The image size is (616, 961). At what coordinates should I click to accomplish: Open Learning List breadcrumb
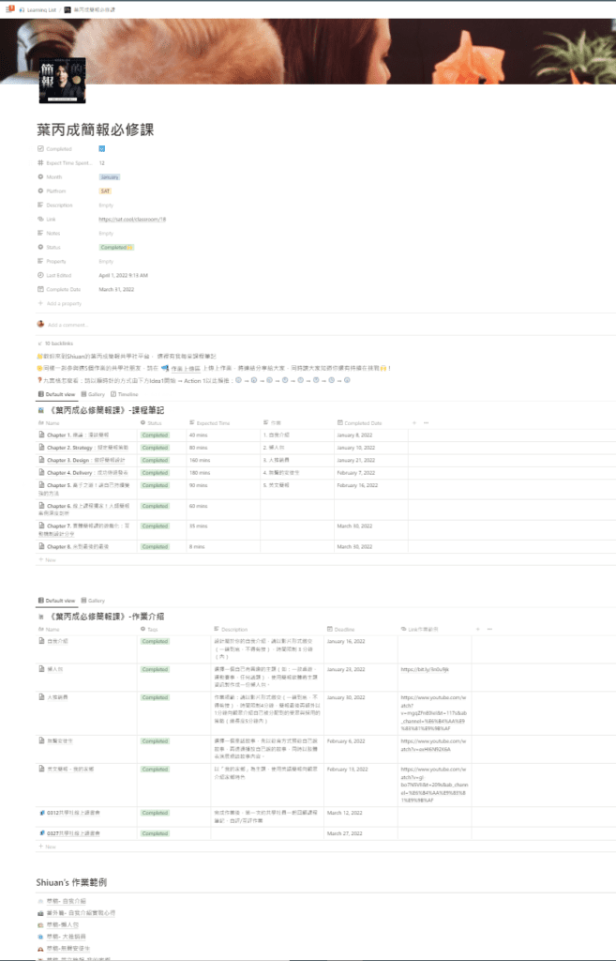36,8
